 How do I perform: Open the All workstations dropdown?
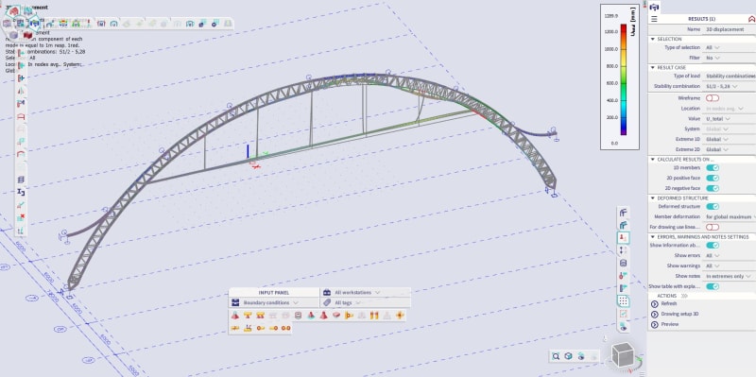coord(365,293)
